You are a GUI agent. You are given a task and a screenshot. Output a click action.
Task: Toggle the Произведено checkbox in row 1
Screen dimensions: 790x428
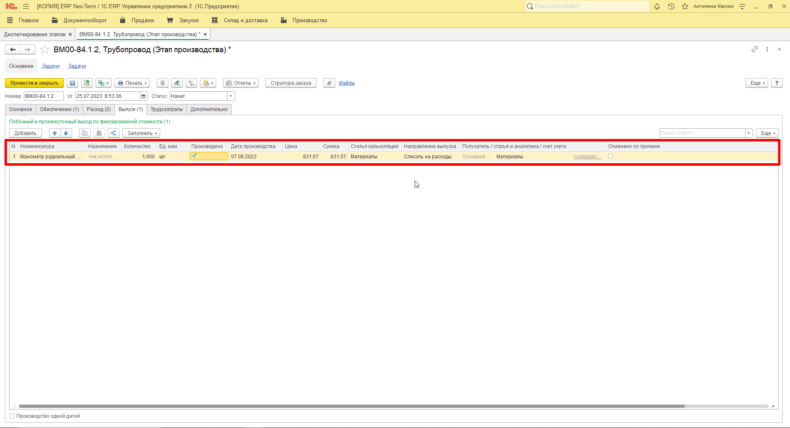(194, 156)
